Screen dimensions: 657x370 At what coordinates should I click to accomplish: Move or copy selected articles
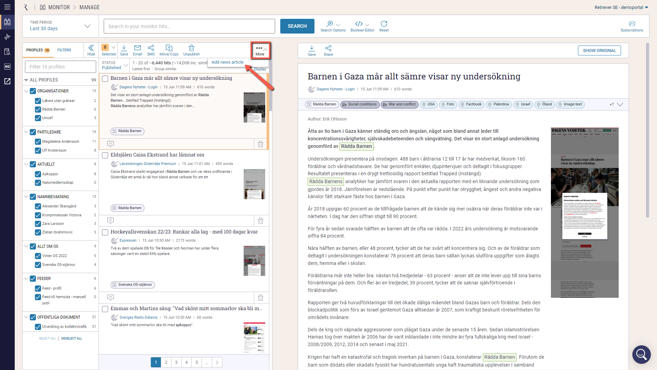169,50
